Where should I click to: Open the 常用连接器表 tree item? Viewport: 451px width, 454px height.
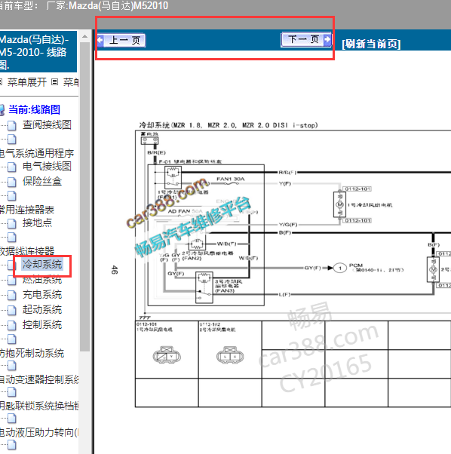27,210
